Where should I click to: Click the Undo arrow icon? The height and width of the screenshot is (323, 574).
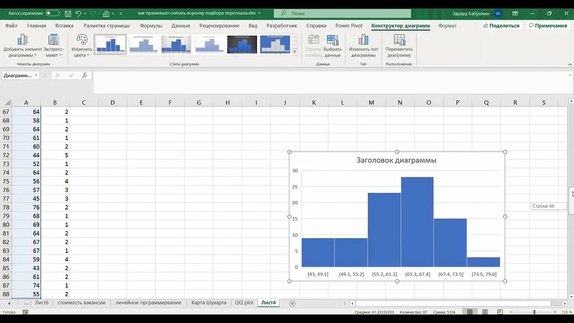78,13
